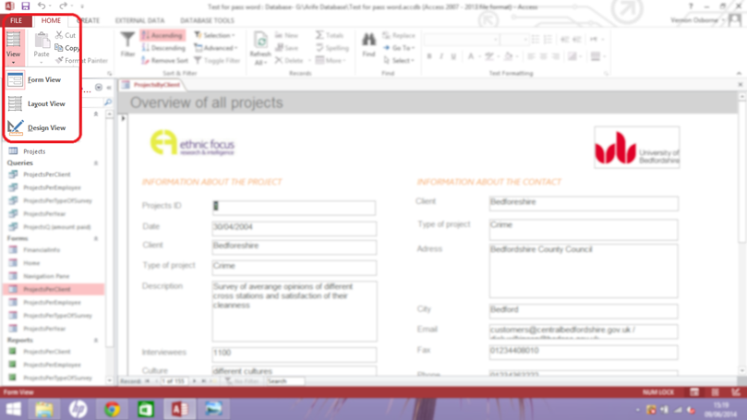Click the Refresh All icon
The width and height of the screenshot is (747, 420).
tap(260, 41)
